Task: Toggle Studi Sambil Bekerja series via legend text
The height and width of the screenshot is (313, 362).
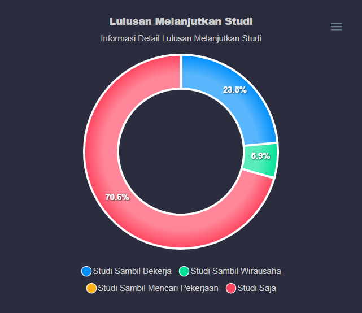Action: tap(132, 271)
